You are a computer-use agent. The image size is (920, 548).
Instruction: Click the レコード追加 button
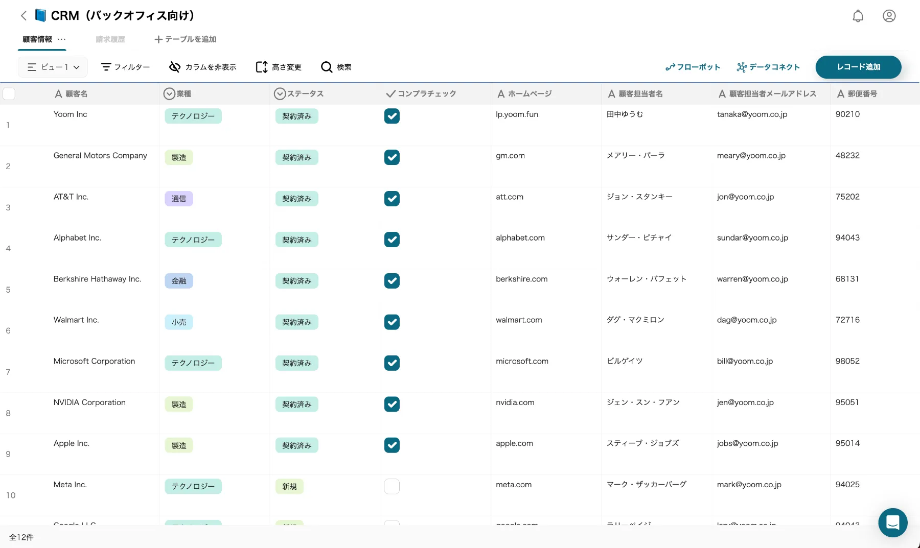click(x=858, y=67)
